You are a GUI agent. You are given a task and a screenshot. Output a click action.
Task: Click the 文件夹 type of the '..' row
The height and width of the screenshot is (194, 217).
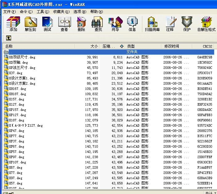tap(132, 52)
